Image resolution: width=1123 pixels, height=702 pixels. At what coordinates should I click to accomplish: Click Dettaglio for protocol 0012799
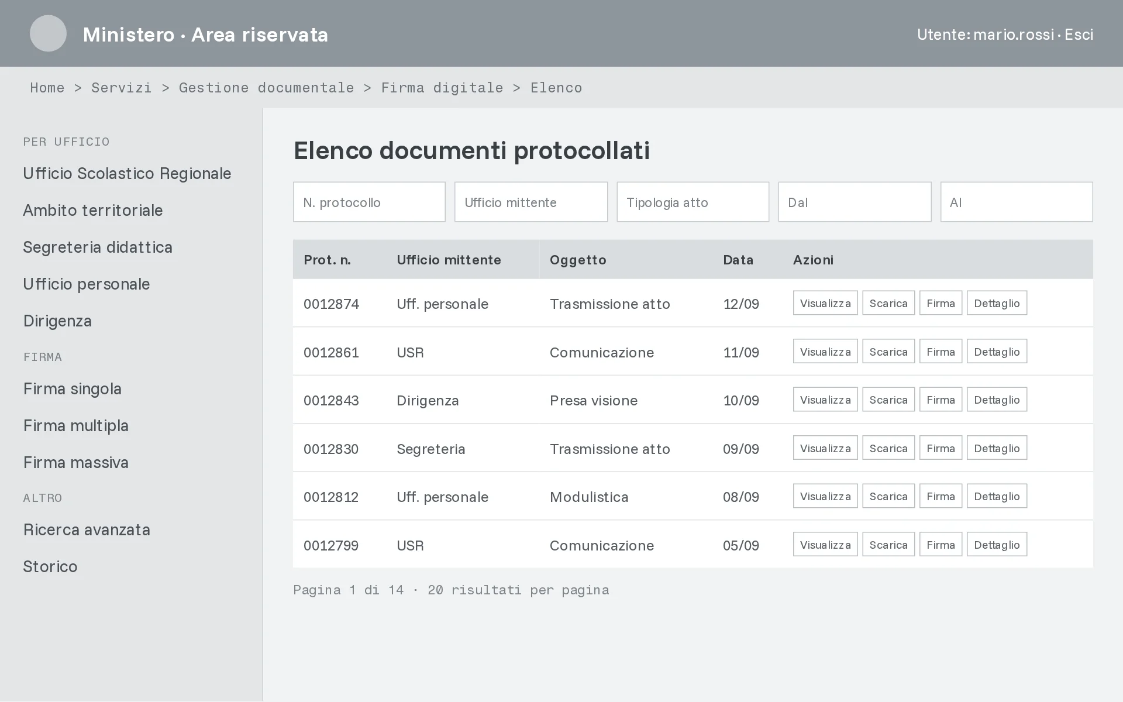[x=997, y=545]
